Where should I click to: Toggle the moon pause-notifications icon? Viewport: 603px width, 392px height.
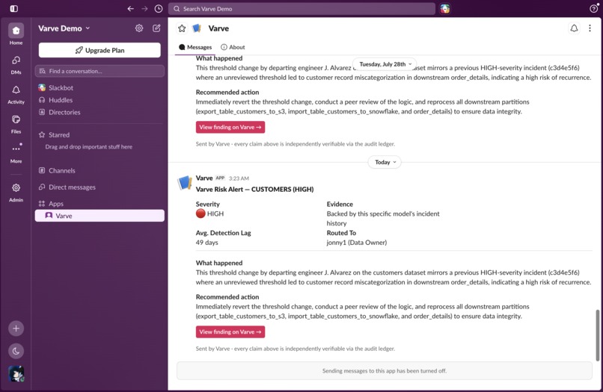[16, 351]
